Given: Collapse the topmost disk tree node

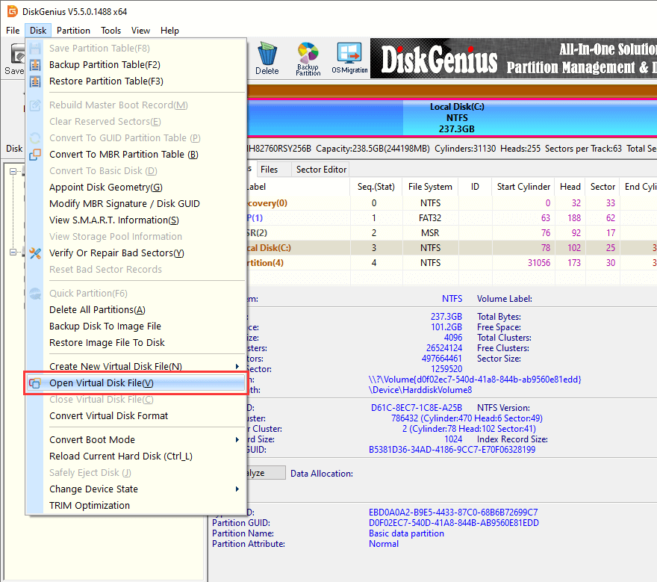Looking at the screenshot, I should 13,172.
